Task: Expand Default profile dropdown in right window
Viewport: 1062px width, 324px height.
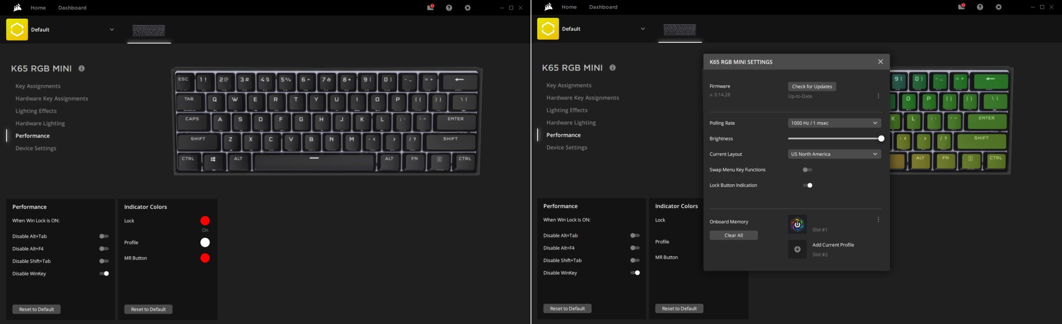Action: click(643, 29)
